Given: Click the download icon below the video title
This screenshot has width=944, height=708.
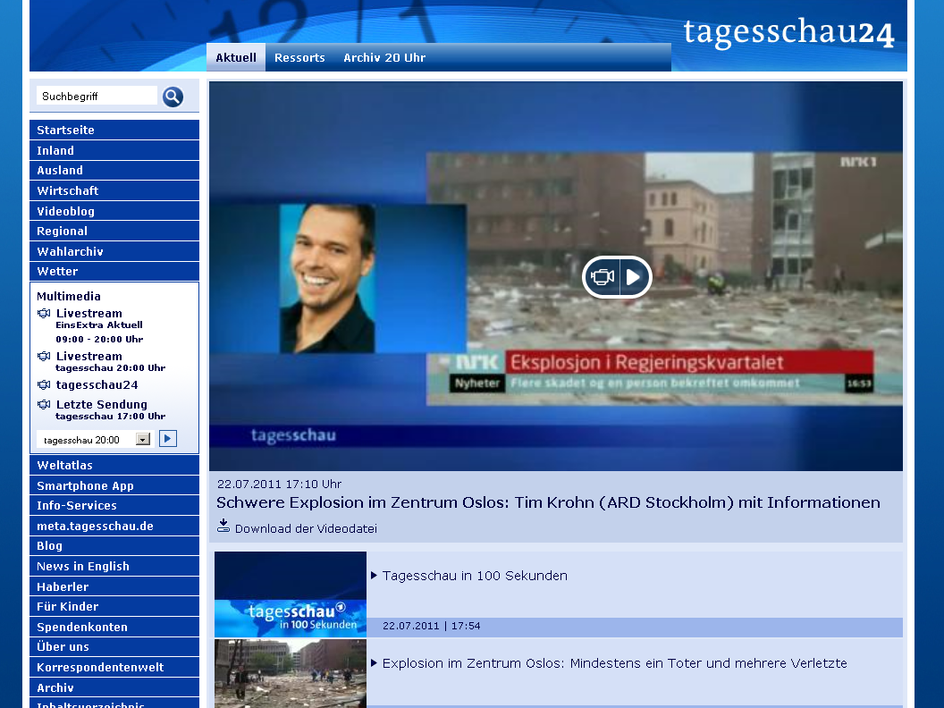Looking at the screenshot, I should tap(223, 527).
